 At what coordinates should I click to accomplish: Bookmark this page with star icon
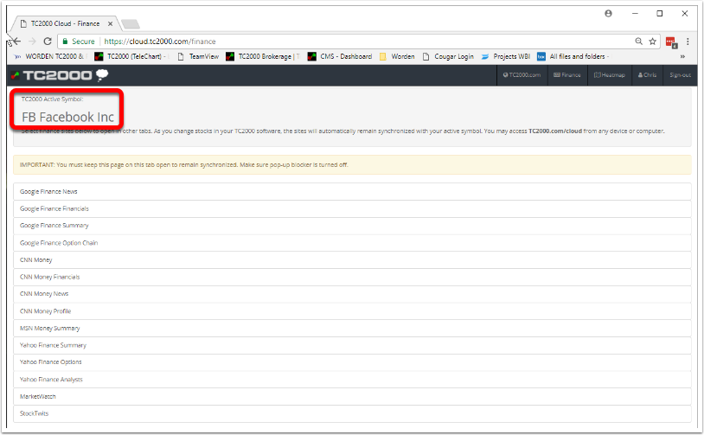[x=652, y=42]
